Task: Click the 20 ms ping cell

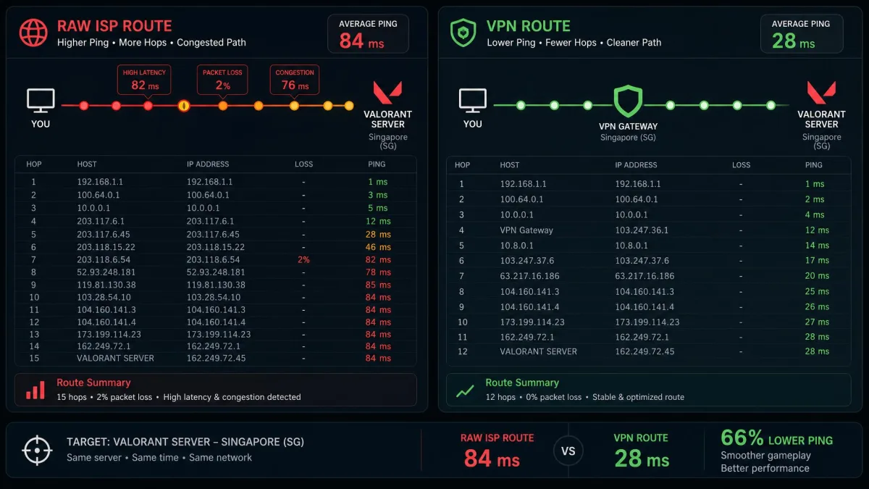Action: [817, 276]
